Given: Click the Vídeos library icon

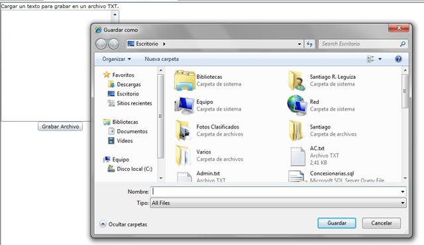Looking at the screenshot, I should (111, 140).
